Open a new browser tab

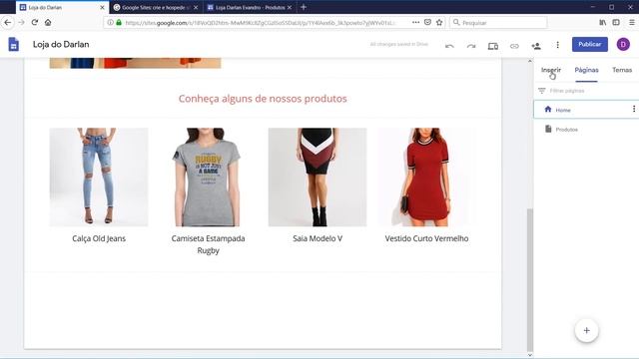304,7
